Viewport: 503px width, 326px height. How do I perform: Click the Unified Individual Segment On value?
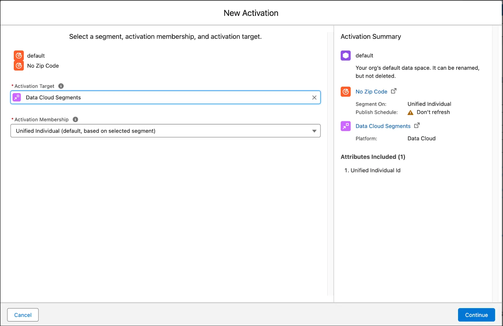pyautogui.click(x=429, y=104)
